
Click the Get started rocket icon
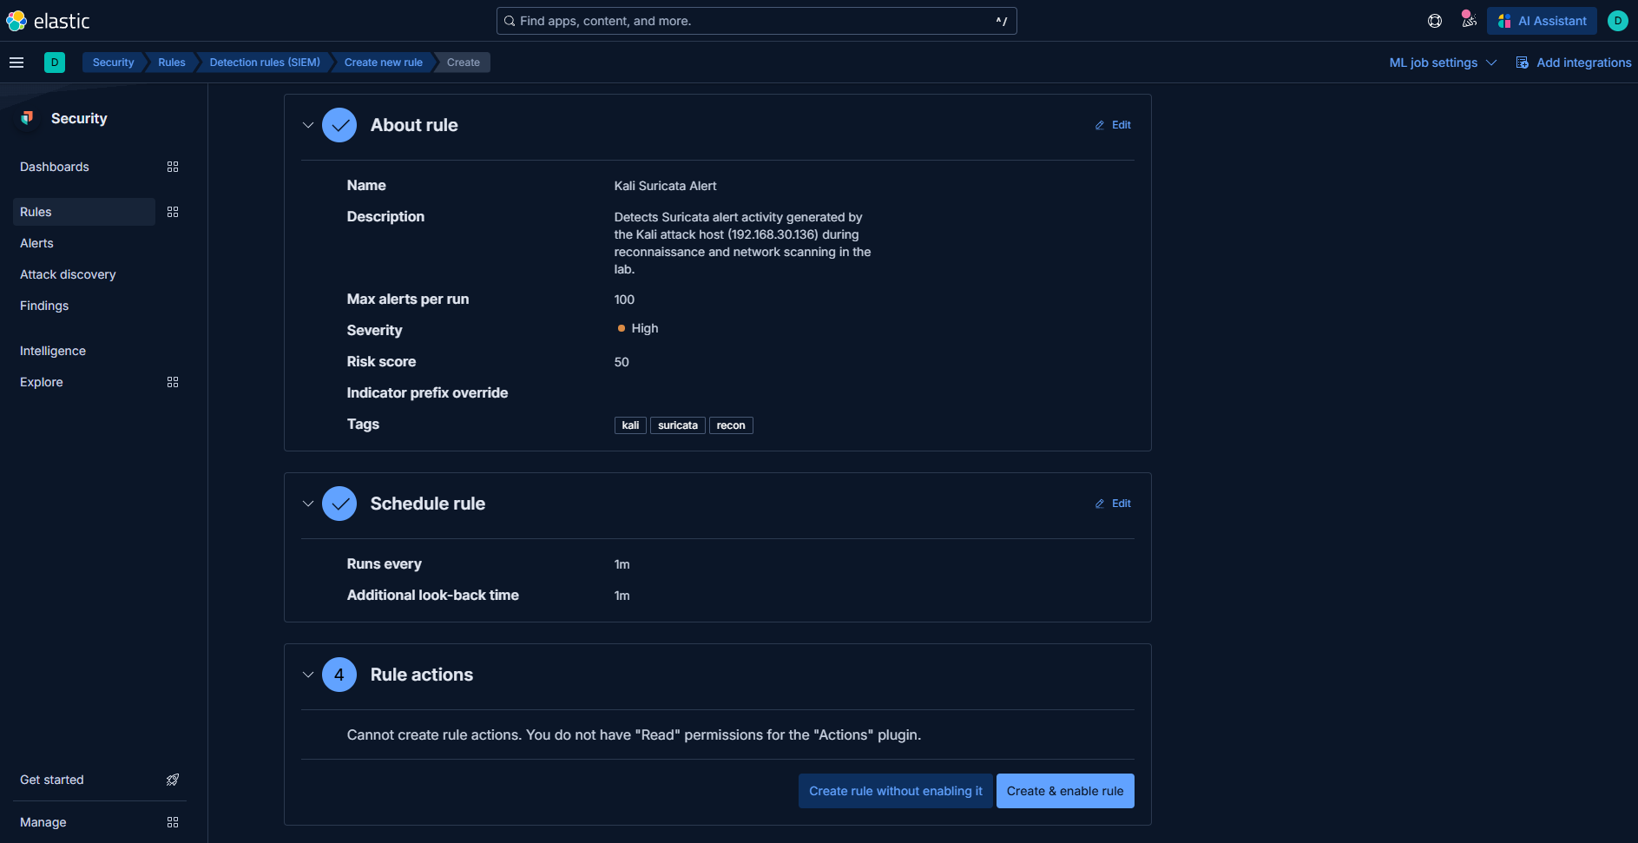(x=173, y=780)
